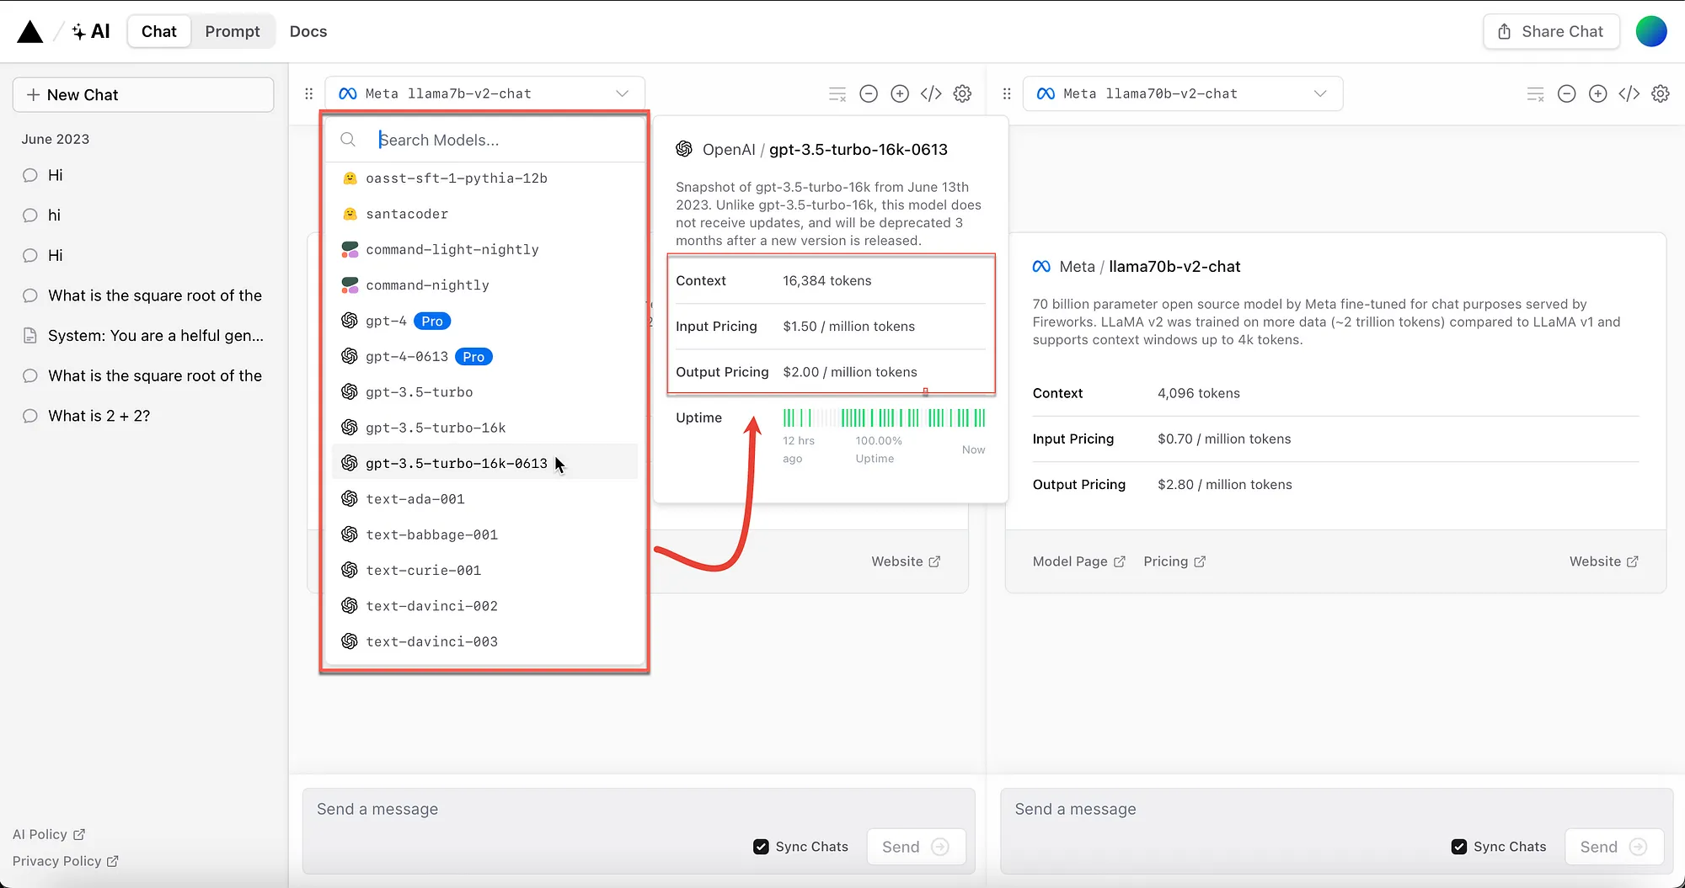Viewport: 1685px width, 888px height.
Task: Add a model with left panel plus icon
Action: click(900, 93)
